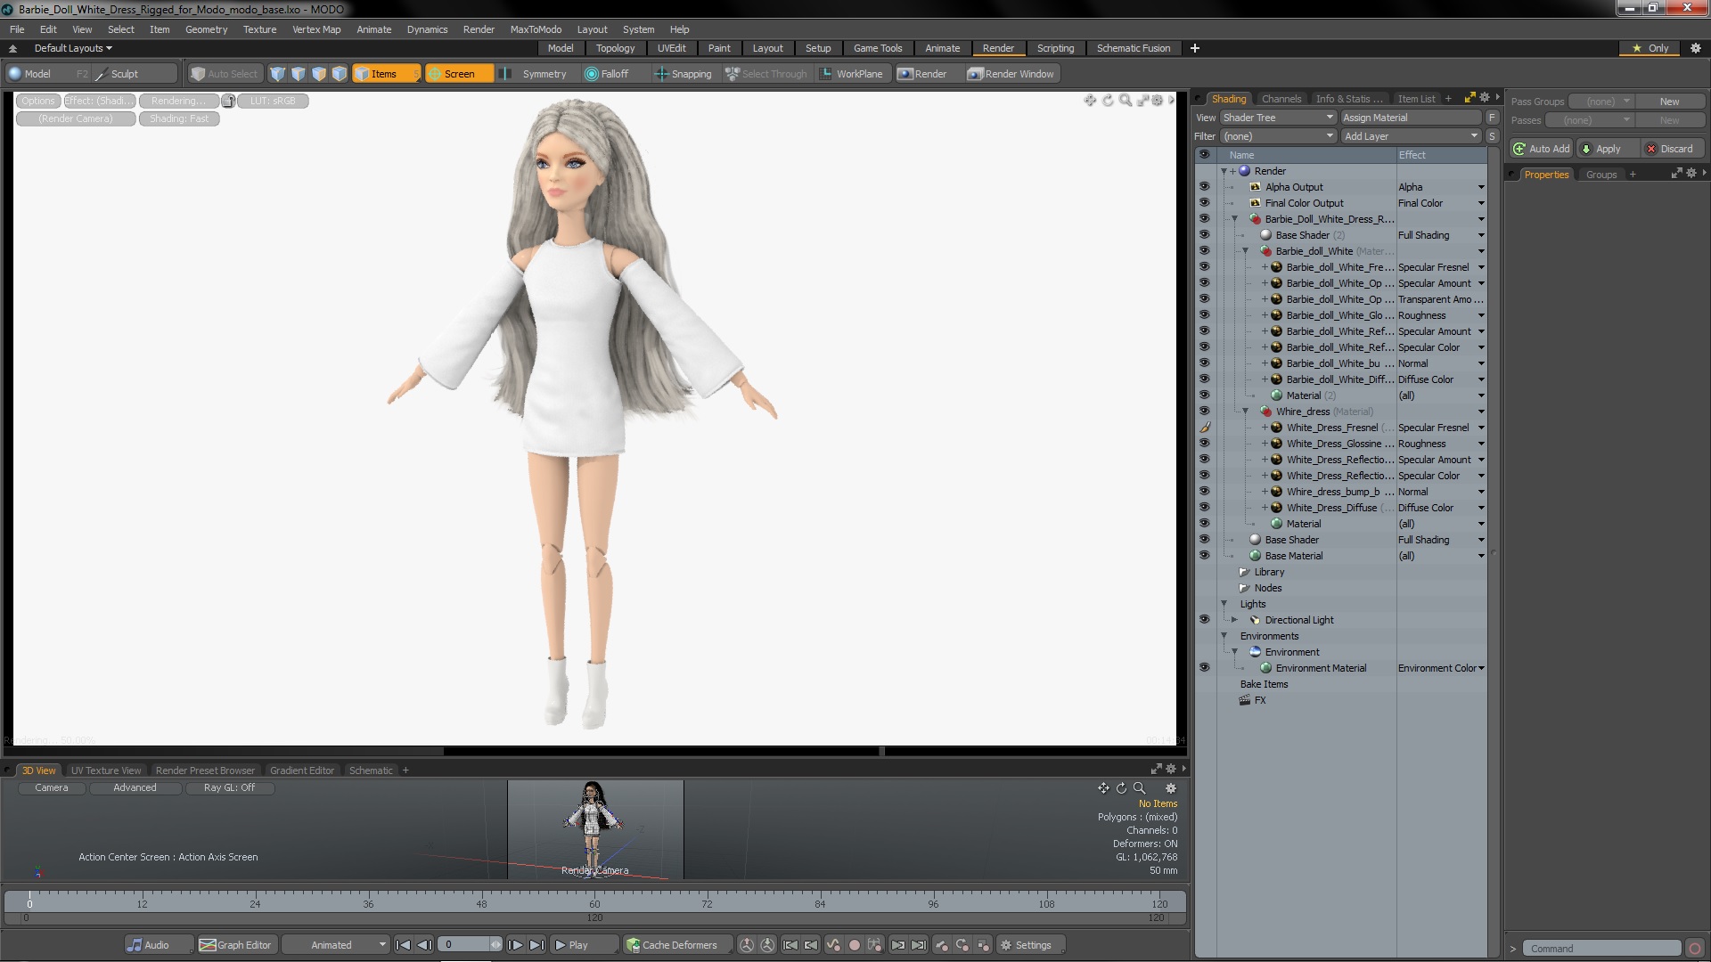Click the render preview lock icon

coord(229,101)
